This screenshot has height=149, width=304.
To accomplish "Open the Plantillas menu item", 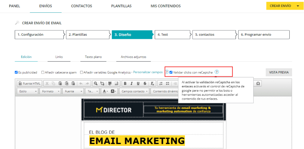I will (x=121, y=6).
